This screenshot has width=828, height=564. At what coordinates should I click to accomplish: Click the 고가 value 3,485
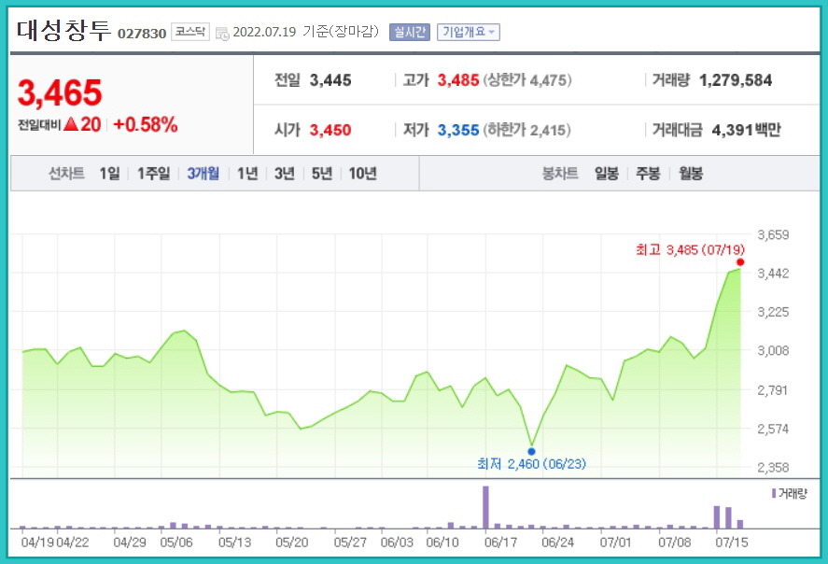(458, 80)
